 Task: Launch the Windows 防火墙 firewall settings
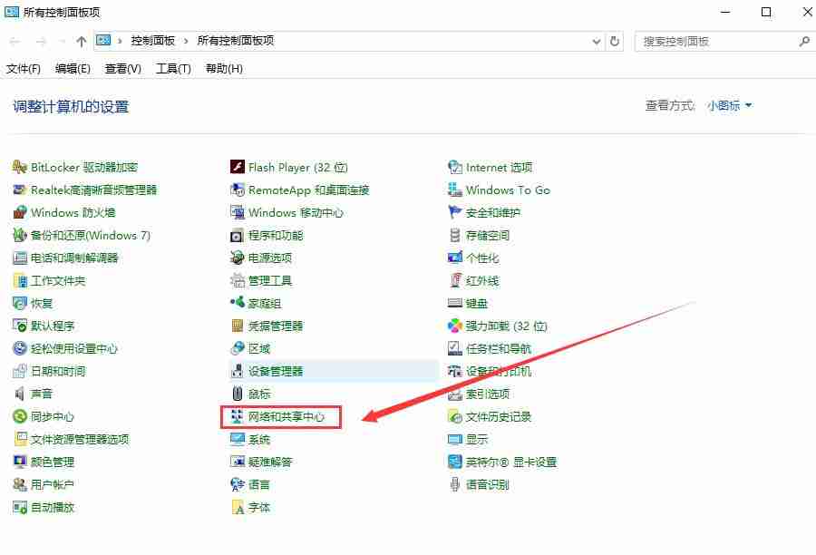(x=73, y=212)
